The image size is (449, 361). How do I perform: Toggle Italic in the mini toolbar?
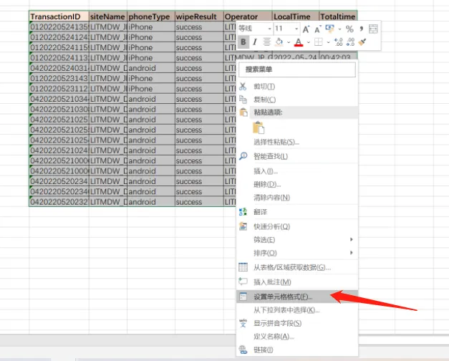[x=254, y=42]
